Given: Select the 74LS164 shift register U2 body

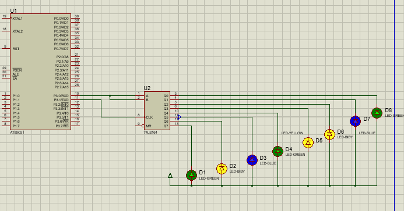Looking at the screenshot, I should tap(157, 111).
